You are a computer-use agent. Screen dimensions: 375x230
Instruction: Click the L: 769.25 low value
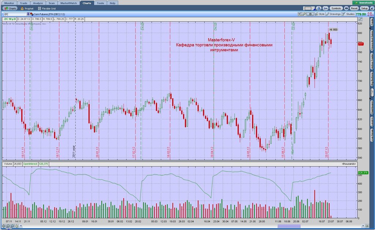pos(59,19)
